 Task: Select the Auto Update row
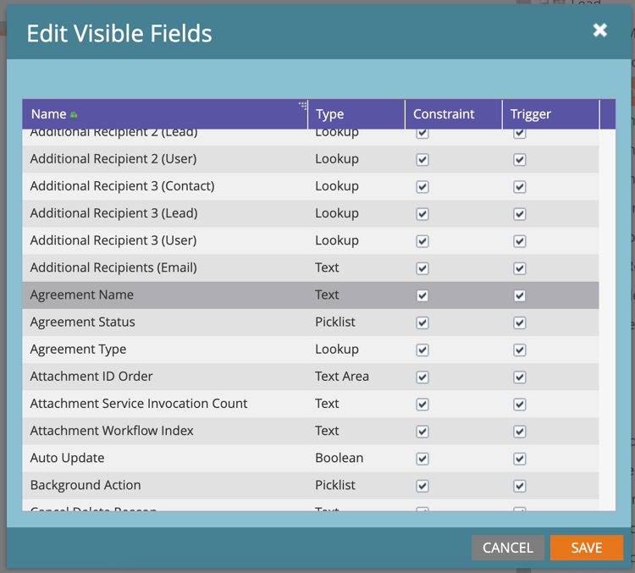point(311,458)
